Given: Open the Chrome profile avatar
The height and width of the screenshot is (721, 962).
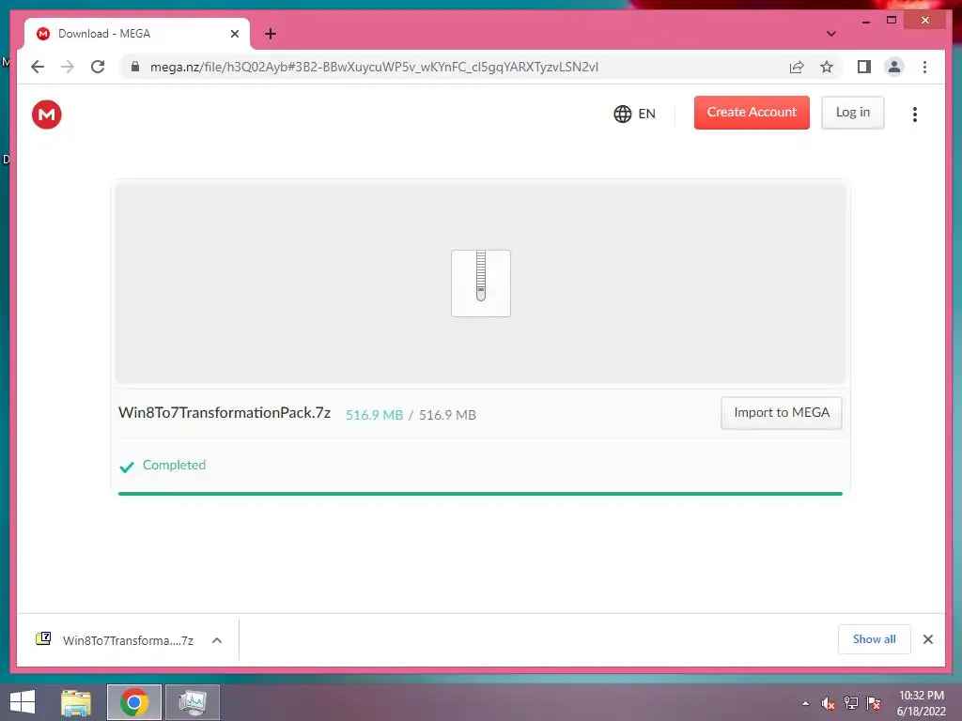Looking at the screenshot, I should tap(894, 67).
